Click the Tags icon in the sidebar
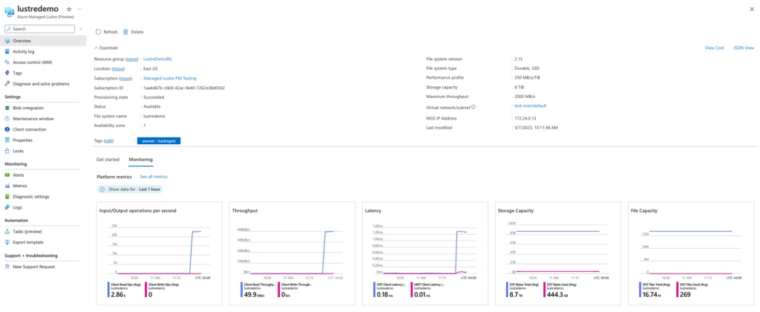760x312 pixels. point(7,73)
